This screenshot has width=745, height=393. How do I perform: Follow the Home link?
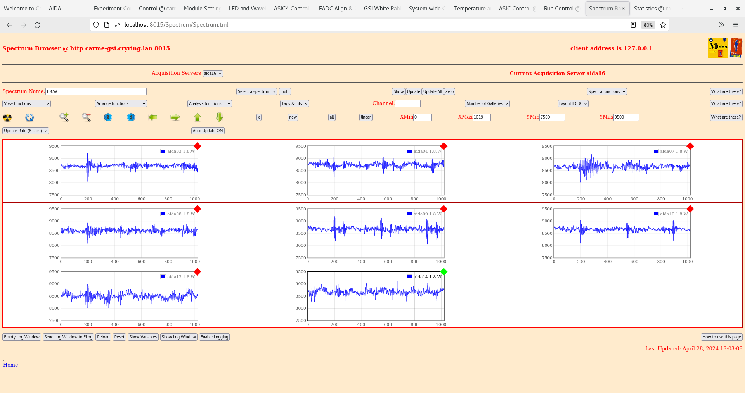coord(10,365)
